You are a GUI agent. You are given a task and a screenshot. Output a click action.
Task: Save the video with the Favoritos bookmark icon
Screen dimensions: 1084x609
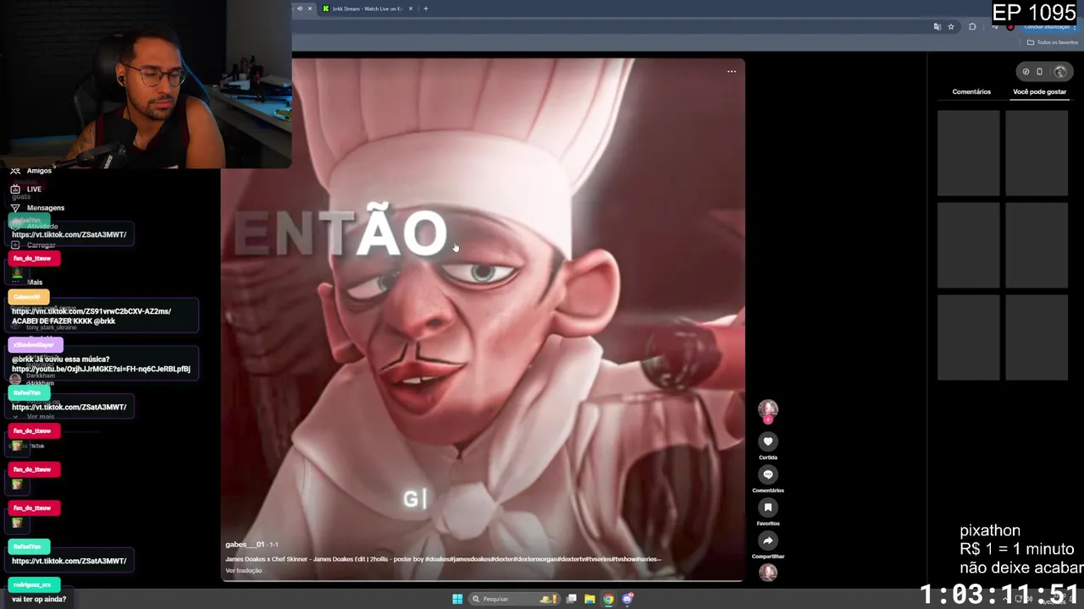pyautogui.click(x=768, y=507)
